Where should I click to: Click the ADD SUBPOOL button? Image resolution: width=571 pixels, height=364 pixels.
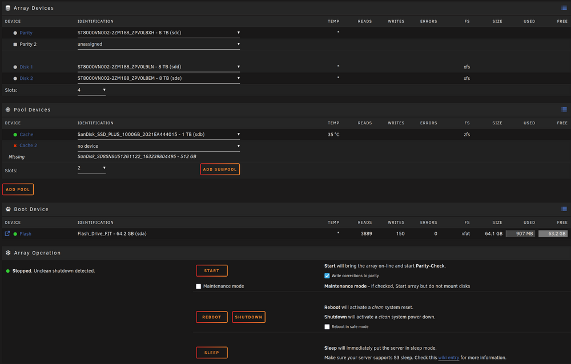pos(220,169)
